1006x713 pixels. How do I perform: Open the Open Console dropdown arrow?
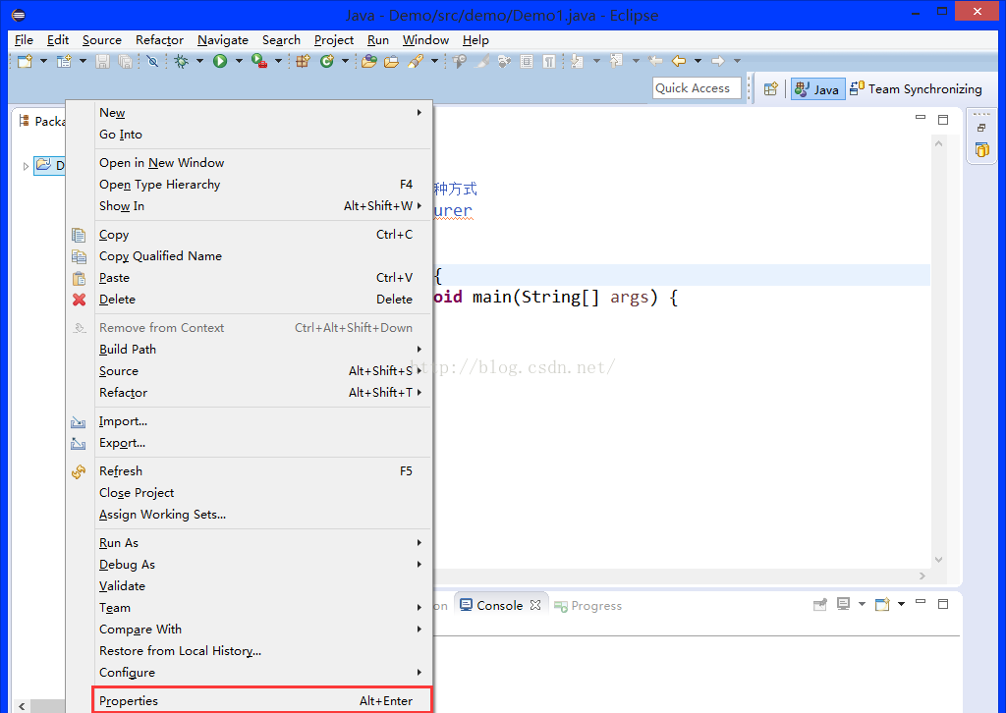(x=902, y=604)
